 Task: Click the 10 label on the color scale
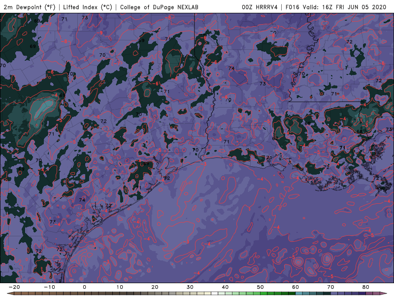pyautogui.click(x=120, y=287)
